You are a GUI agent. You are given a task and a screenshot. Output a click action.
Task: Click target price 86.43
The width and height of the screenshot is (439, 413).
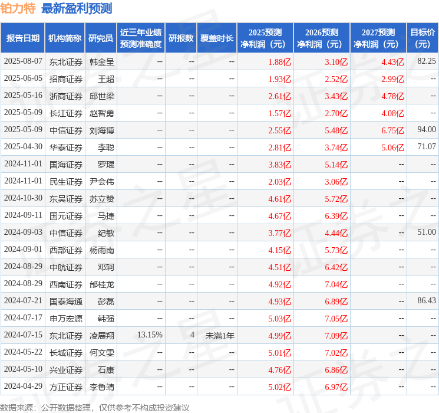pos(427,300)
